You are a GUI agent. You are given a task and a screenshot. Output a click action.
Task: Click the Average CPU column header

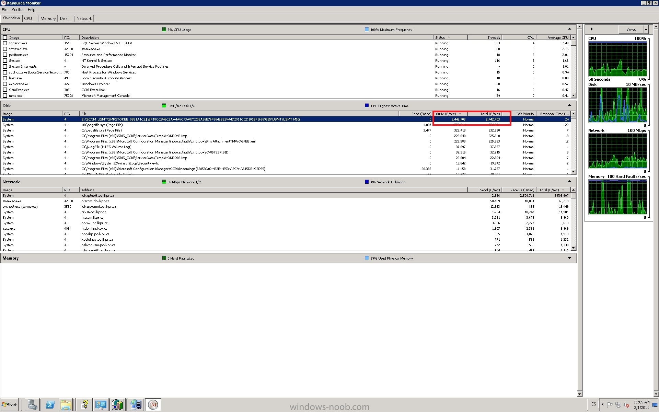coord(553,37)
